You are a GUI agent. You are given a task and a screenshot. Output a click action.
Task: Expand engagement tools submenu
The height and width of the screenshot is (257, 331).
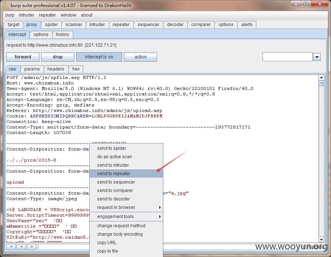click(127, 217)
